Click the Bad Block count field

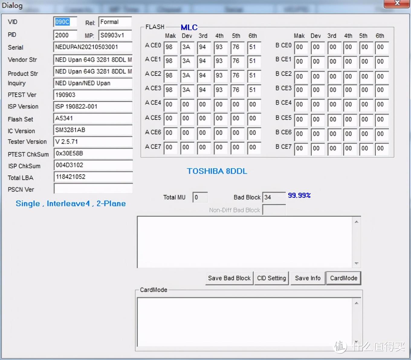click(x=273, y=198)
